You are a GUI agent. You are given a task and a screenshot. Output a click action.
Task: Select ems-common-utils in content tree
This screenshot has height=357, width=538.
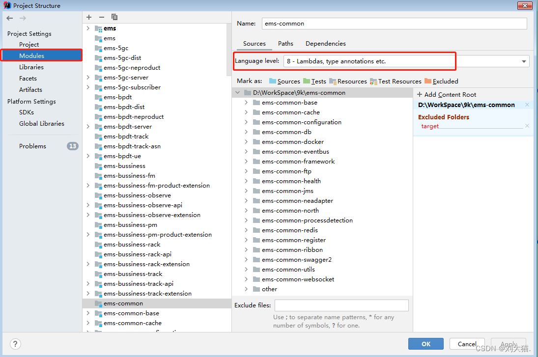pyautogui.click(x=288, y=270)
